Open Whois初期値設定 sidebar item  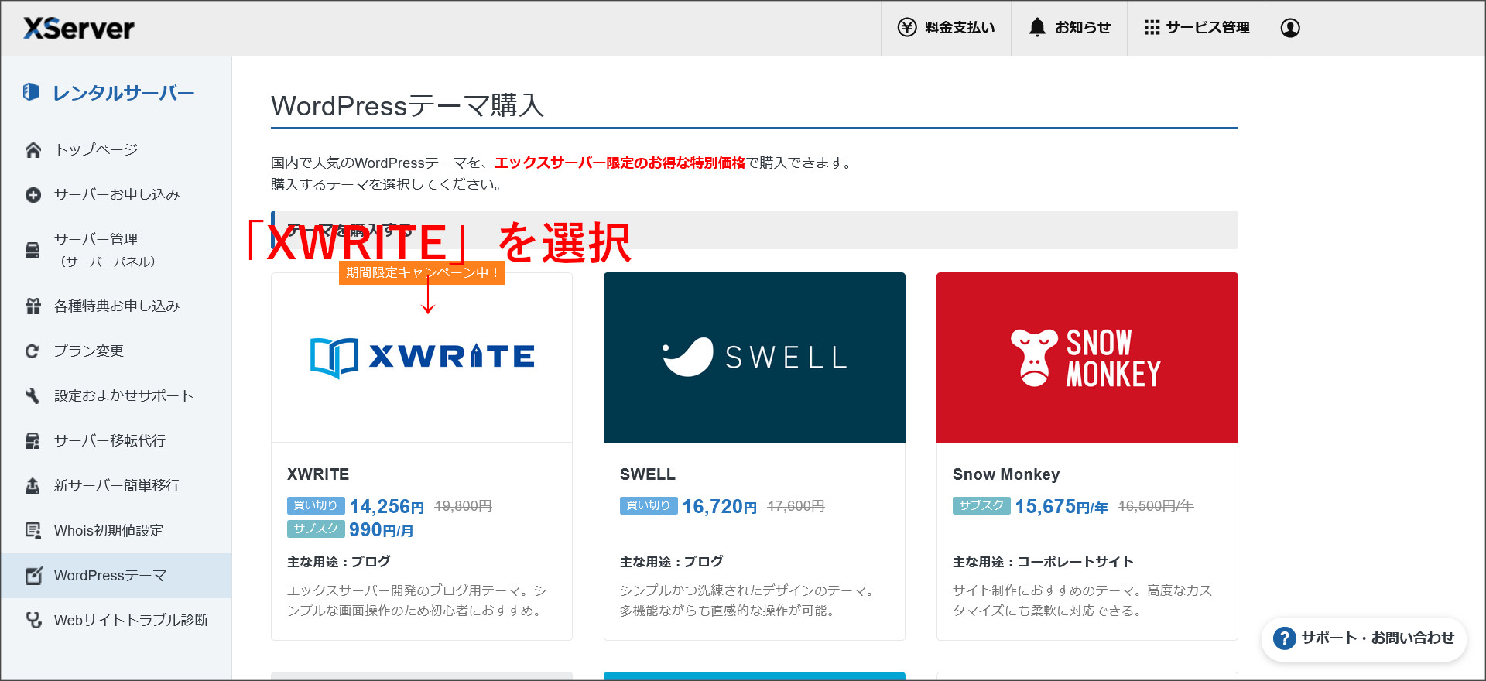point(116,531)
